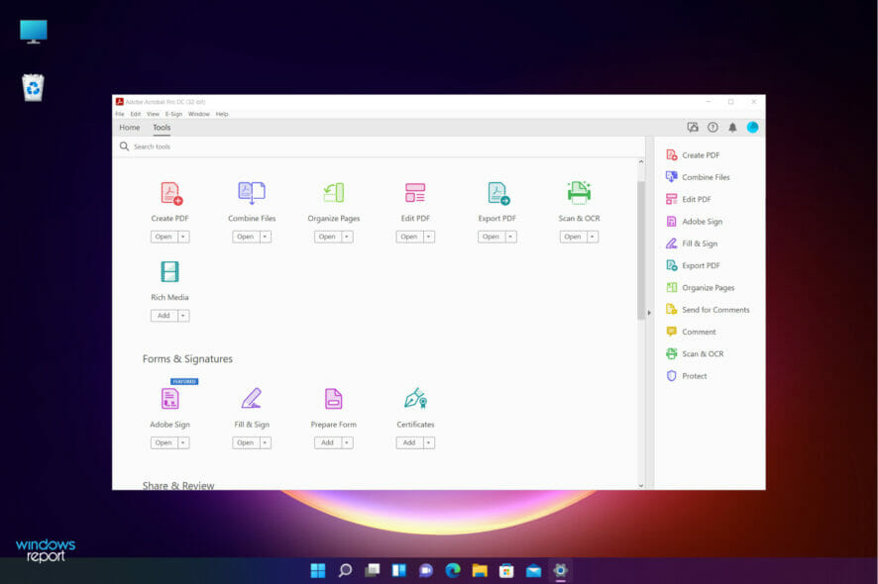Select Protect shield in right sidebar

pyautogui.click(x=671, y=376)
